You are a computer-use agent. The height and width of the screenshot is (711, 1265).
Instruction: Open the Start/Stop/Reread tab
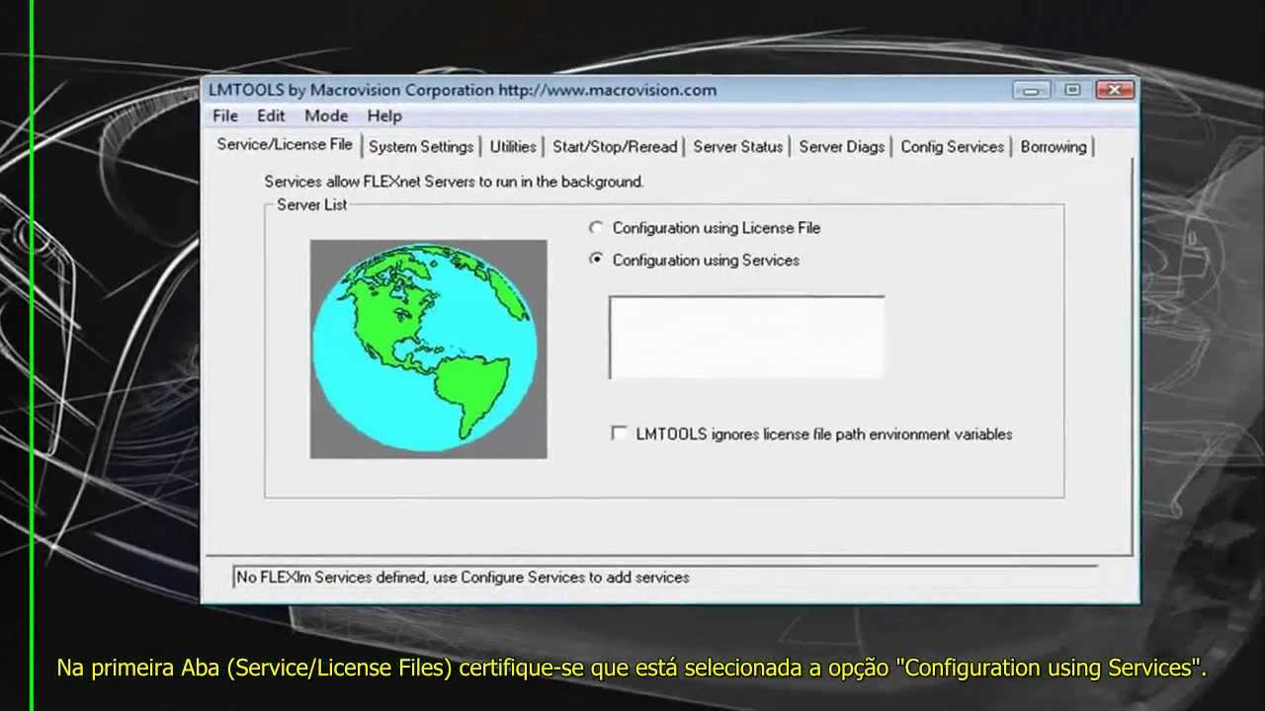point(615,146)
